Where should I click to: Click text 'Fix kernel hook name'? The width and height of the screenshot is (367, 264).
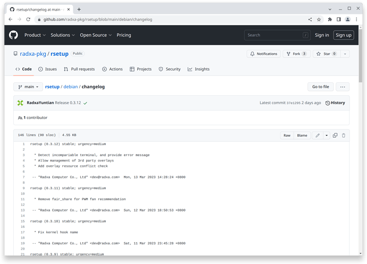[x=58, y=232]
